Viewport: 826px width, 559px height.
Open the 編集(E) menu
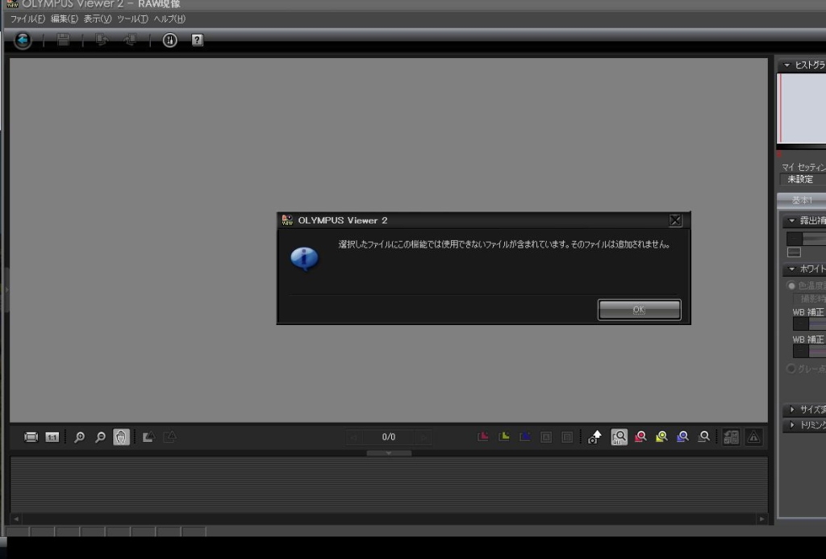(x=65, y=19)
